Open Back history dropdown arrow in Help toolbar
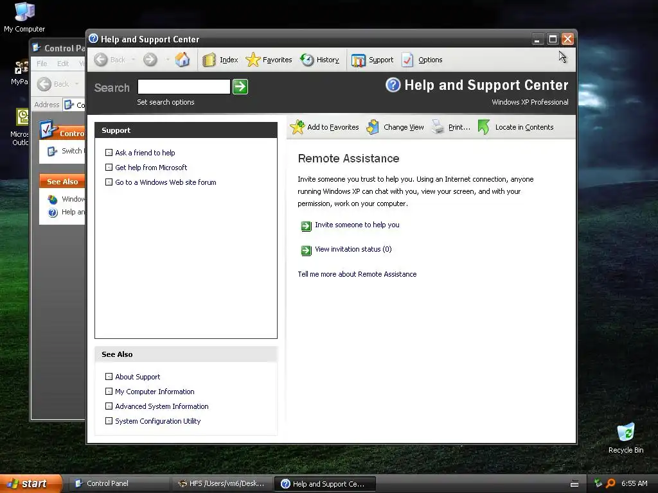This screenshot has width=658, height=493. coord(133,60)
